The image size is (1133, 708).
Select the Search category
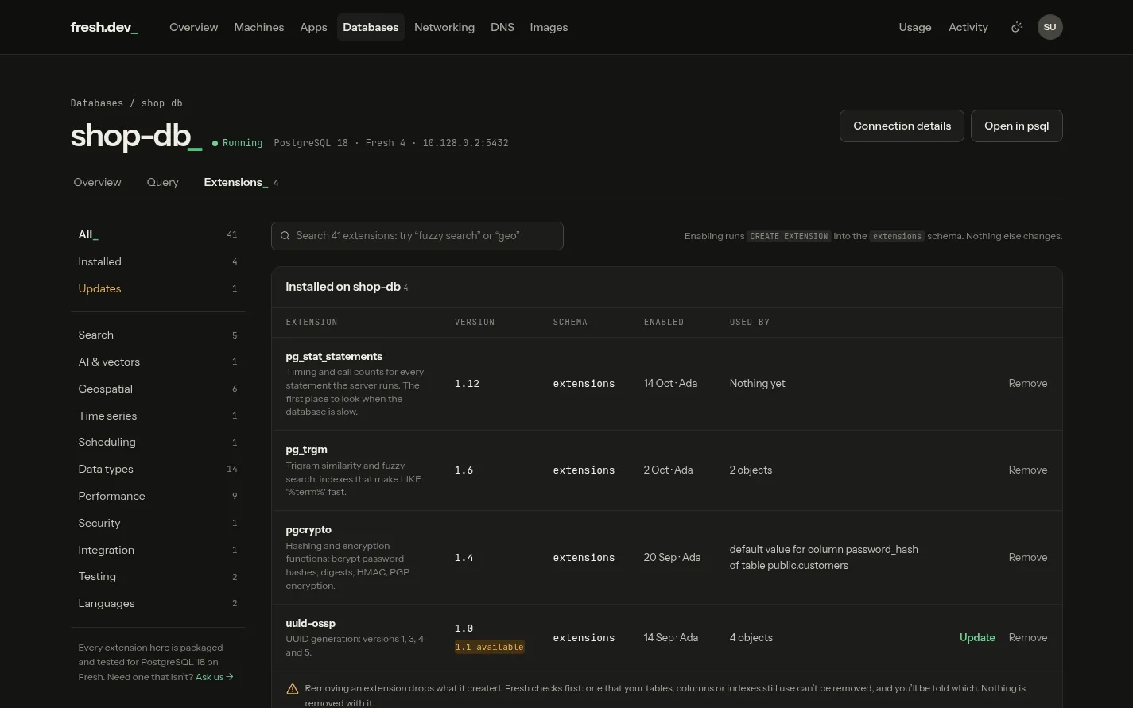coord(157,335)
